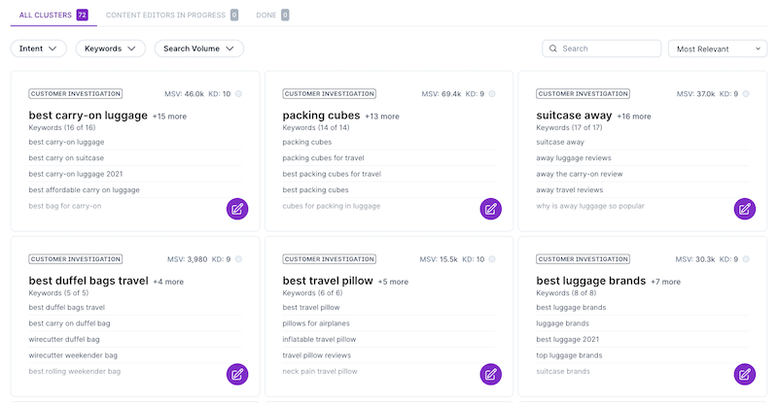
Task: Expand the Intent filter dropdown
Action: pyautogui.click(x=39, y=49)
